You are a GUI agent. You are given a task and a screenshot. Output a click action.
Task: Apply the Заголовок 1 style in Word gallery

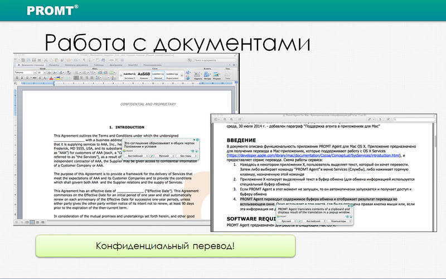tap(130, 75)
